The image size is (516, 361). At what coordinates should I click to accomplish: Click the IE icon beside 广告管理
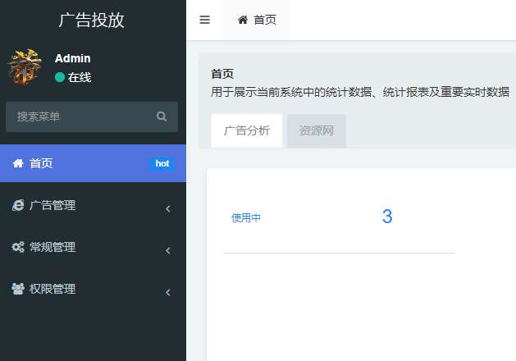[x=18, y=205]
